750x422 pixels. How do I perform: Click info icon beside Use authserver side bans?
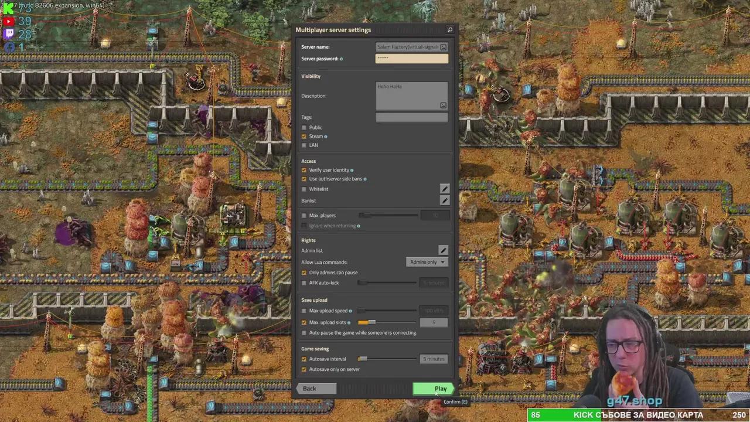pos(365,179)
